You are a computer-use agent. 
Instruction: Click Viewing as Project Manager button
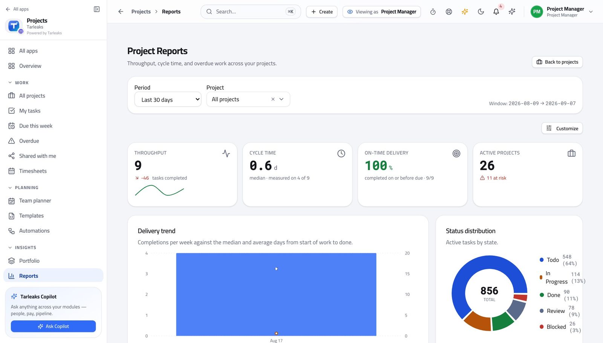click(x=381, y=12)
